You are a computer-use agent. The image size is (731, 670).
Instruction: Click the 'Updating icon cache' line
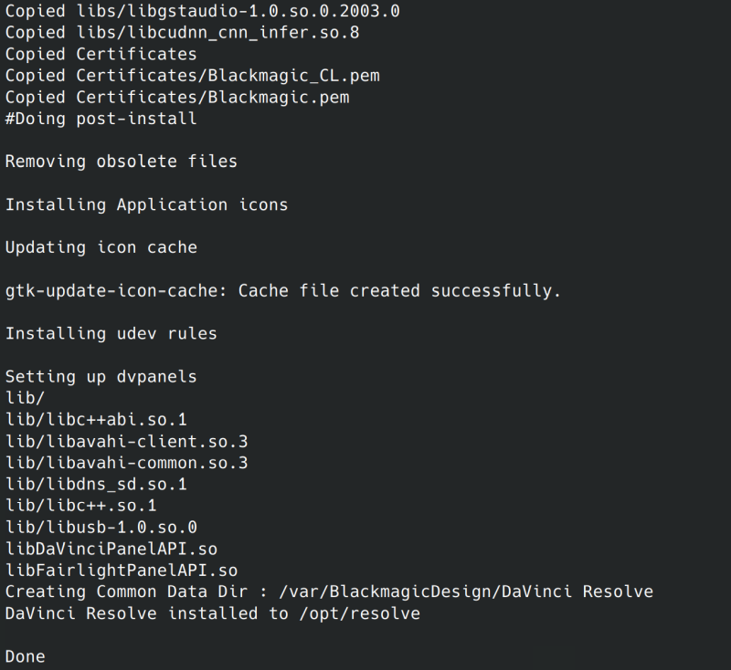point(101,247)
